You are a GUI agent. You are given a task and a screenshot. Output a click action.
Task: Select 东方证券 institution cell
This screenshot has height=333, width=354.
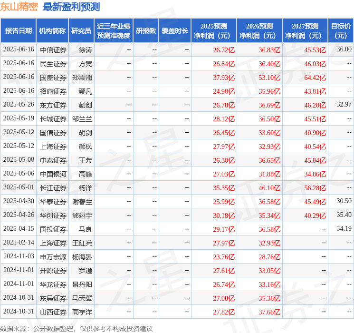(x=53, y=105)
